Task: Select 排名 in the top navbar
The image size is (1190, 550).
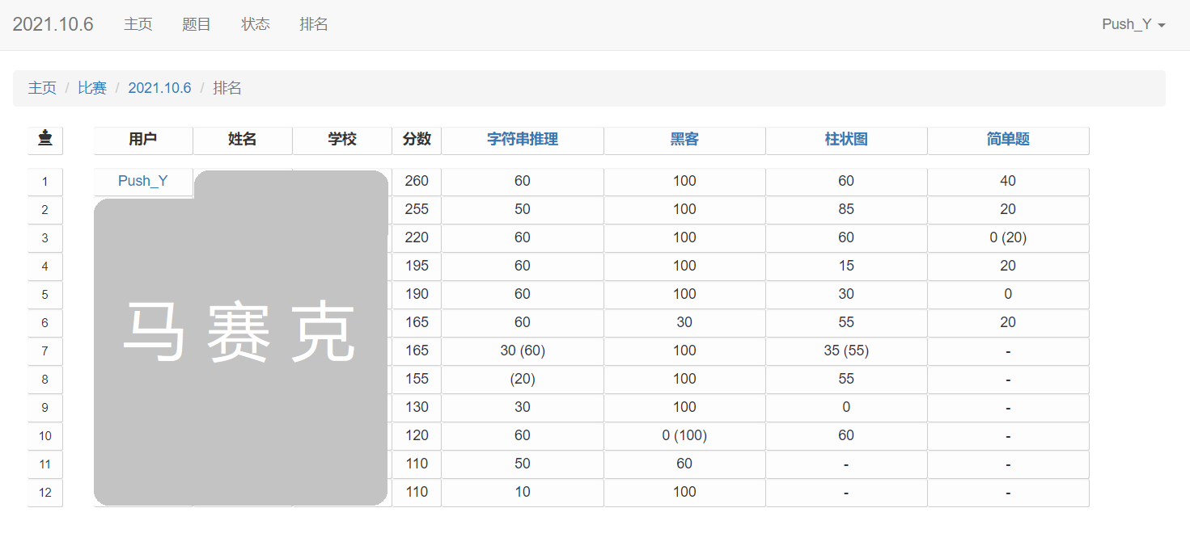Action: click(314, 24)
